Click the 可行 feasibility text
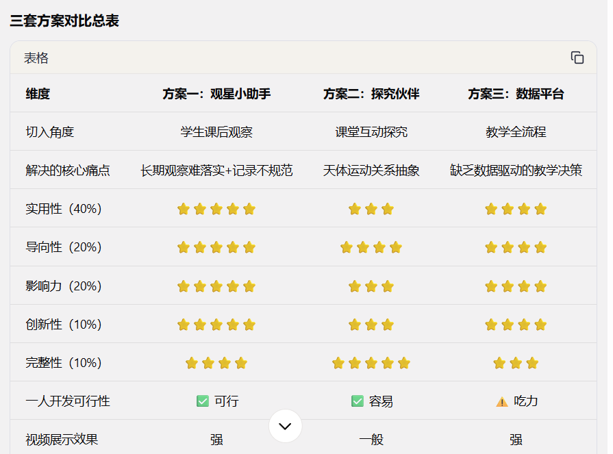 (226, 401)
